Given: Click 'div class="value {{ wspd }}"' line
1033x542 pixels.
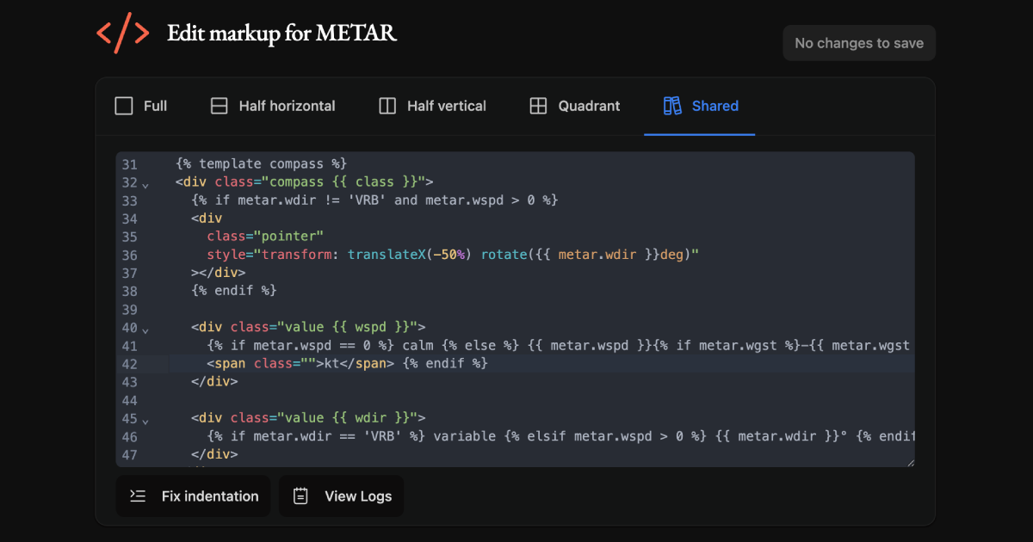Looking at the screenshot, I should (x=308, y=327).
